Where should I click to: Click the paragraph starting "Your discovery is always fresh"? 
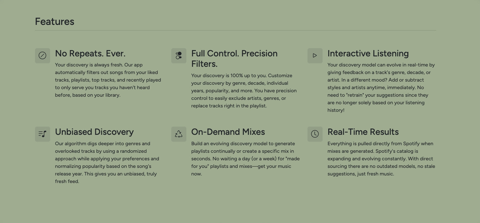click(x=108, y=80)
